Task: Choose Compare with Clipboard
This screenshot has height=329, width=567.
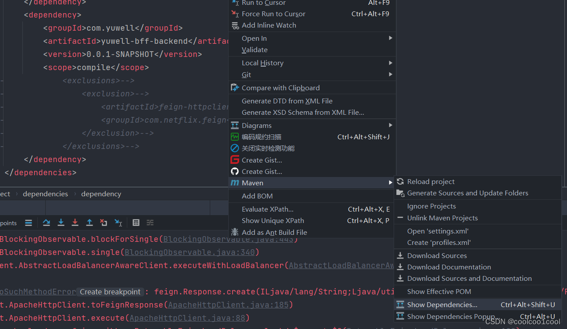Action: point(281,88)
